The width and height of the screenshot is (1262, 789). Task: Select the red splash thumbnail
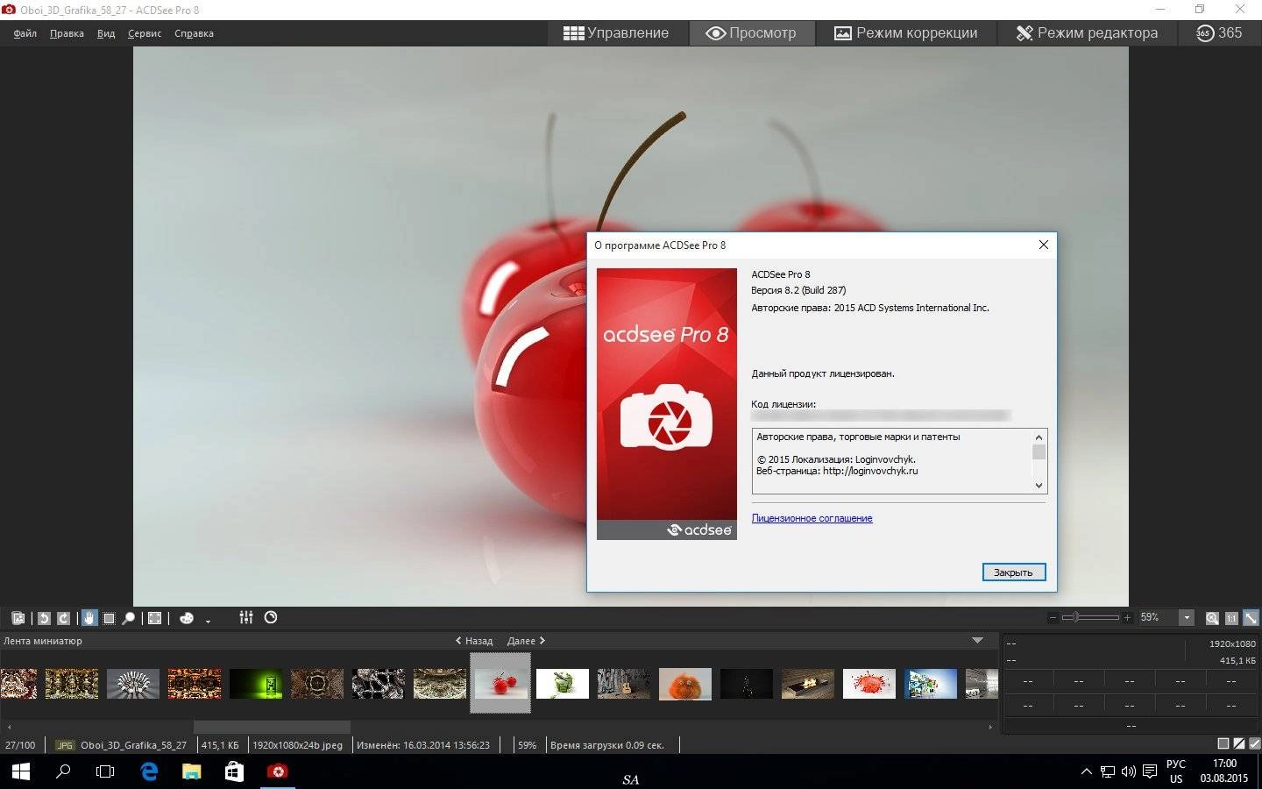pyautogui.click(x=869, y=684)
